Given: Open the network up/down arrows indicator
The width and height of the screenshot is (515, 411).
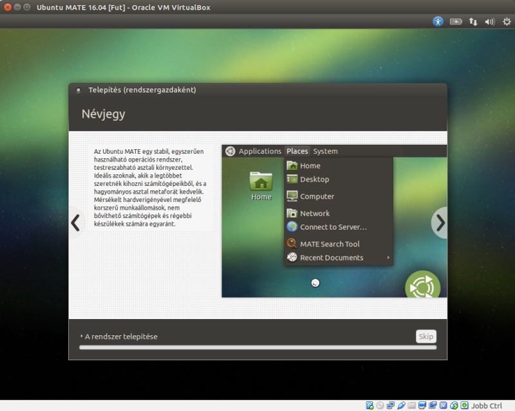Looking at the screenshot, I should tap(473, 22).
